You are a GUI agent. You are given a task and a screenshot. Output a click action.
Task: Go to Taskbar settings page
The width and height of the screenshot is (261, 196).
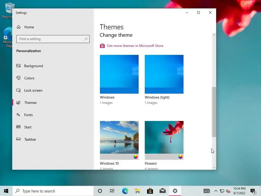[x=30, y=139]
